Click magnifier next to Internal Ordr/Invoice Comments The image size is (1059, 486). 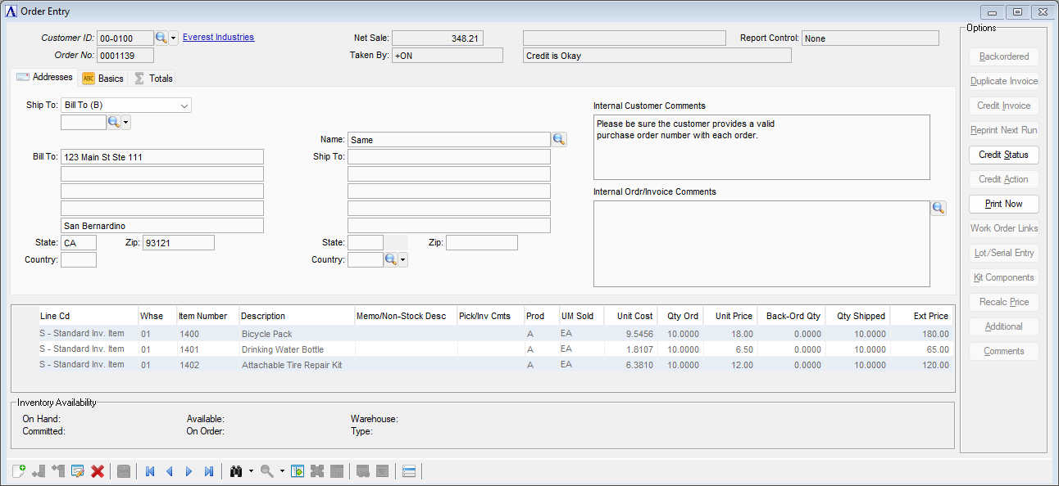939,209
